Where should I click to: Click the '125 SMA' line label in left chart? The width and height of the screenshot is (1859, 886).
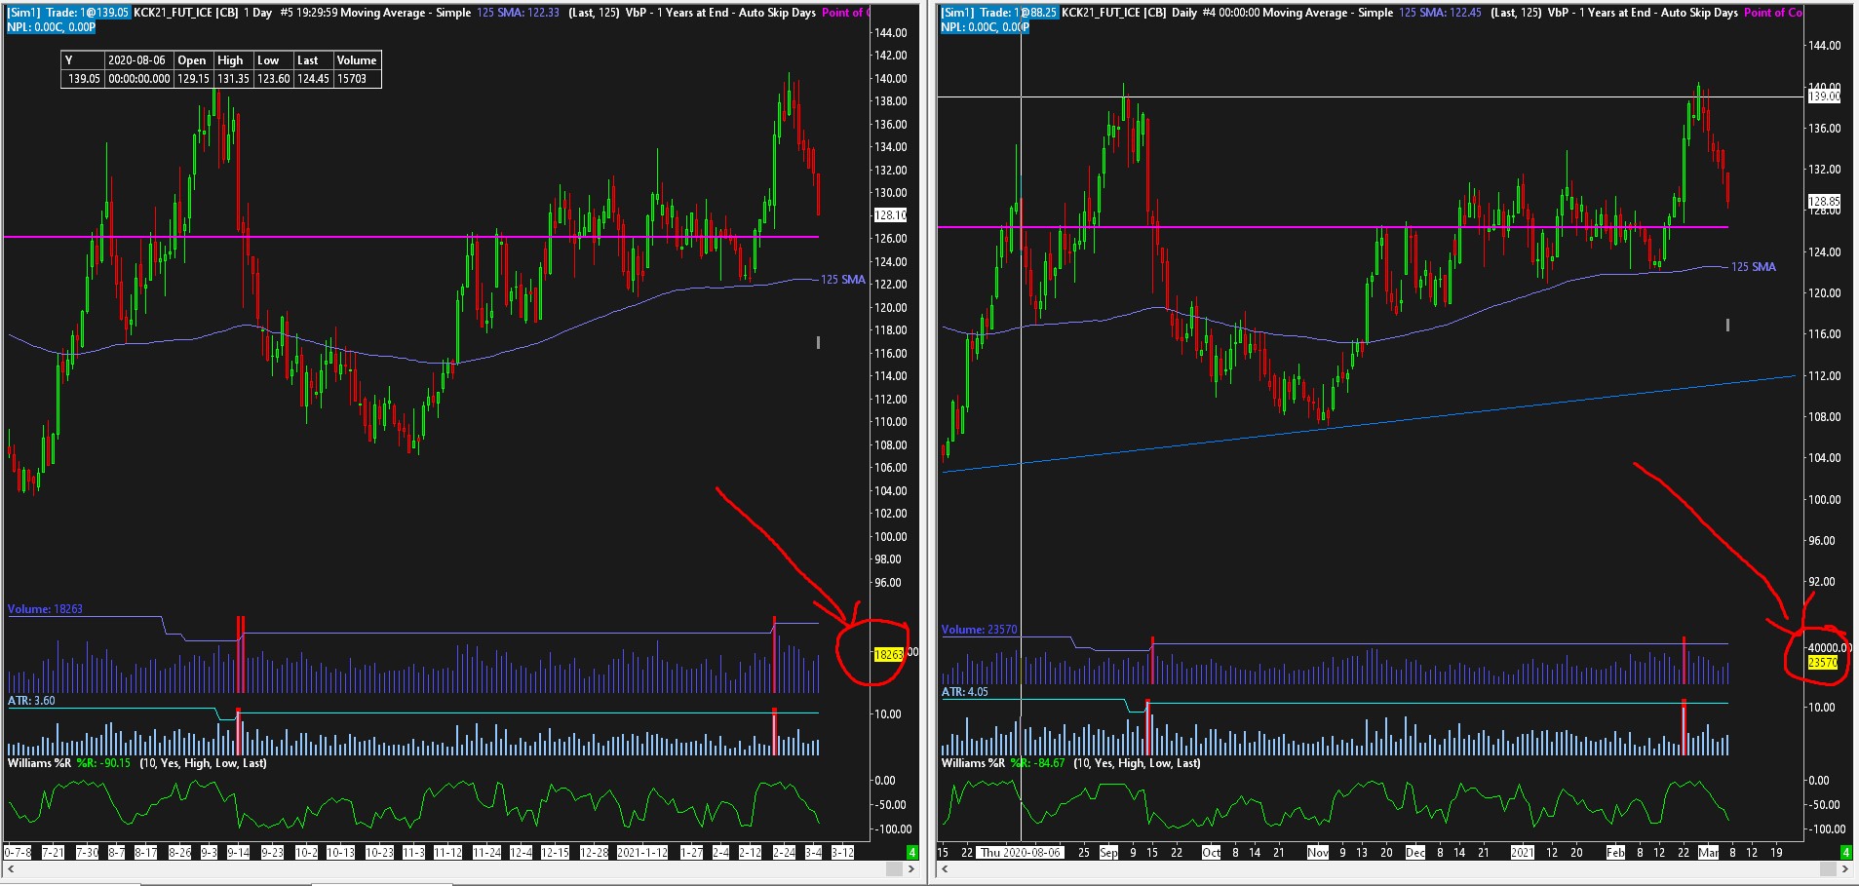(843, 280)
